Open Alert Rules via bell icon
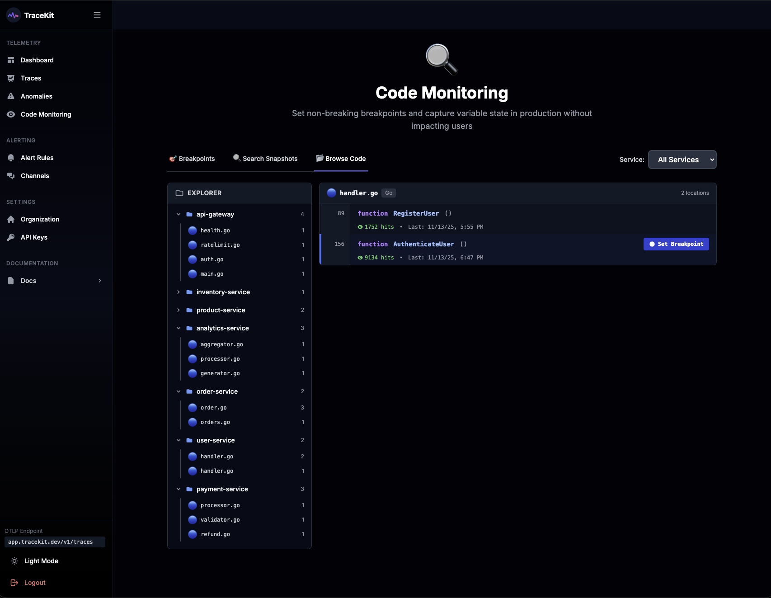The image size is (771, 598). 11,157
